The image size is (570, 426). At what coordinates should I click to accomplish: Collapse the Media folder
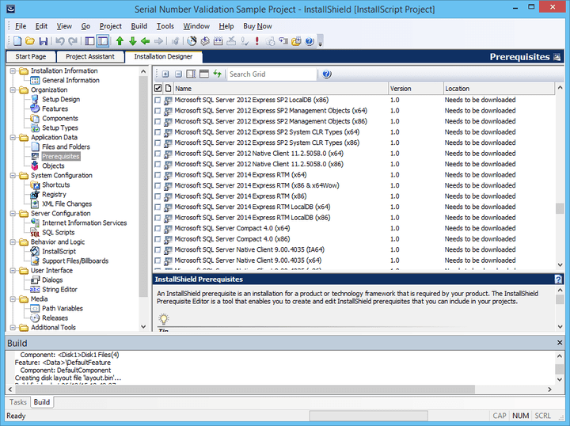[13, 299]
